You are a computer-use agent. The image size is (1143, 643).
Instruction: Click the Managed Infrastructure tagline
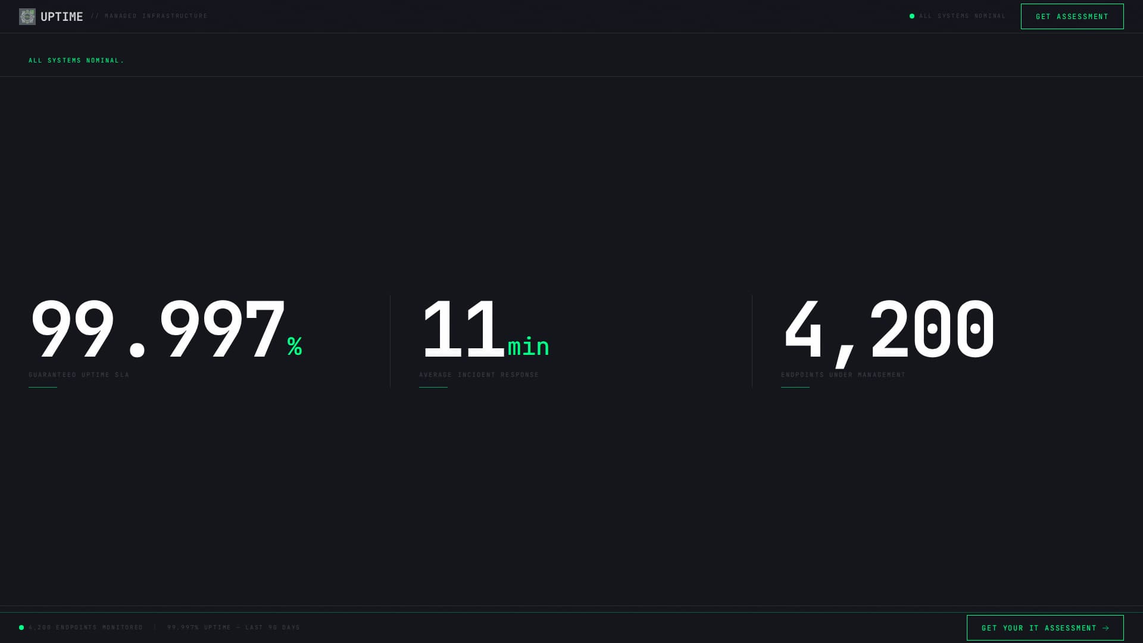click(x=149, y=16)
